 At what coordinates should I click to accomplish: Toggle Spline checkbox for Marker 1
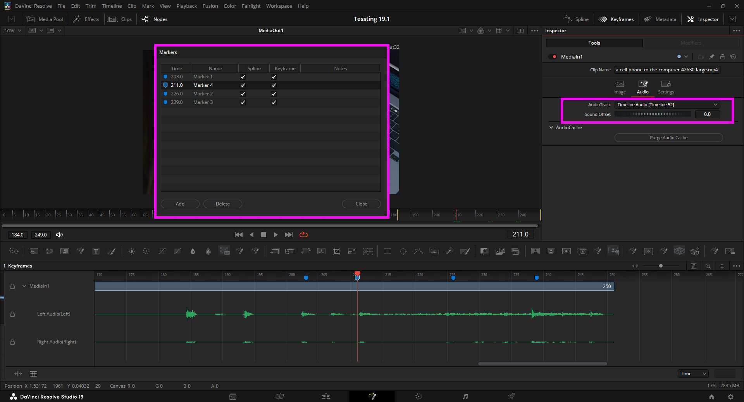[x=243, y=77]
